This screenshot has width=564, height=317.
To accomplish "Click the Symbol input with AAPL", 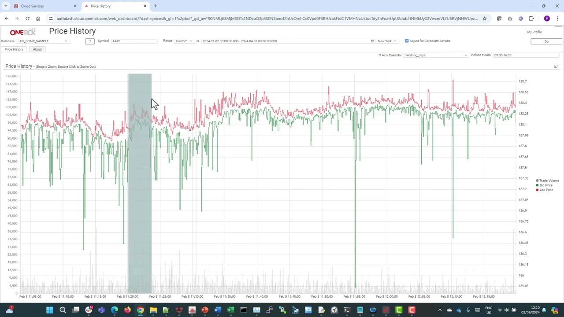I will [x=134, y=41].
